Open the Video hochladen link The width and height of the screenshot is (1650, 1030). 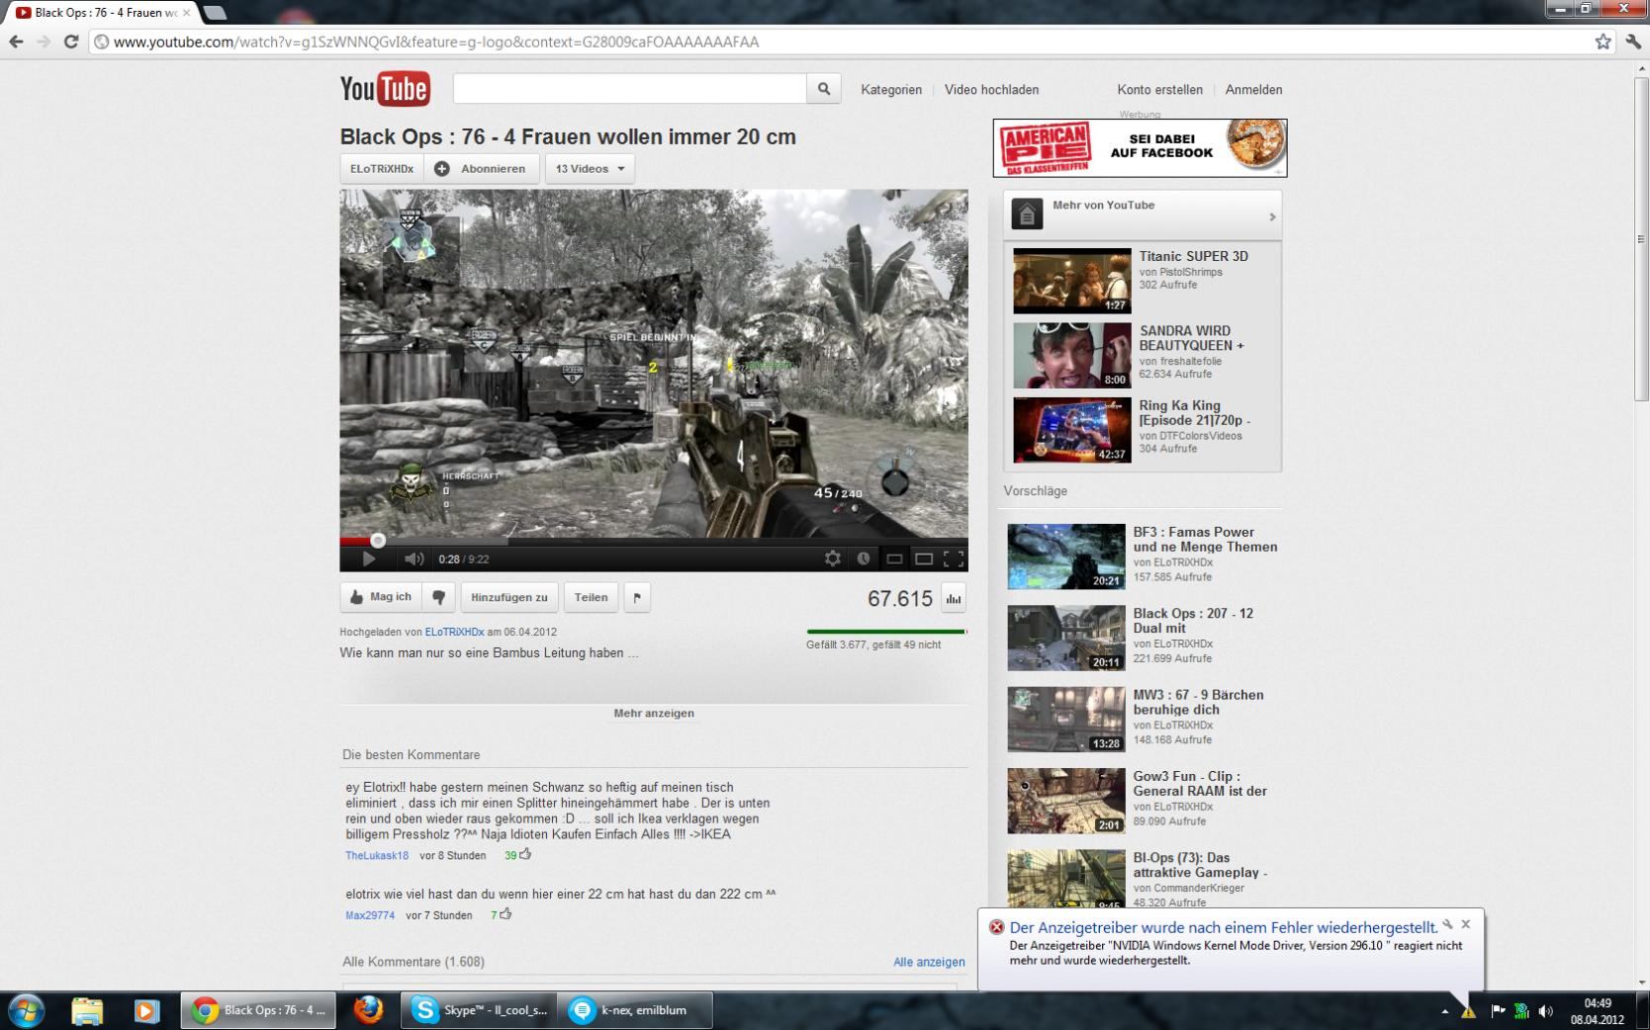(x=991, y=89)
